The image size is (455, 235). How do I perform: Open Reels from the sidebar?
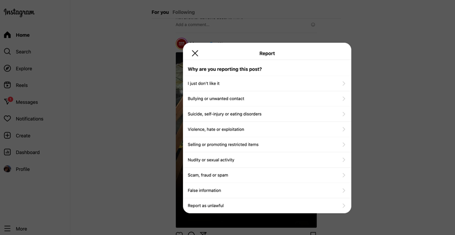tap(7, 85)
